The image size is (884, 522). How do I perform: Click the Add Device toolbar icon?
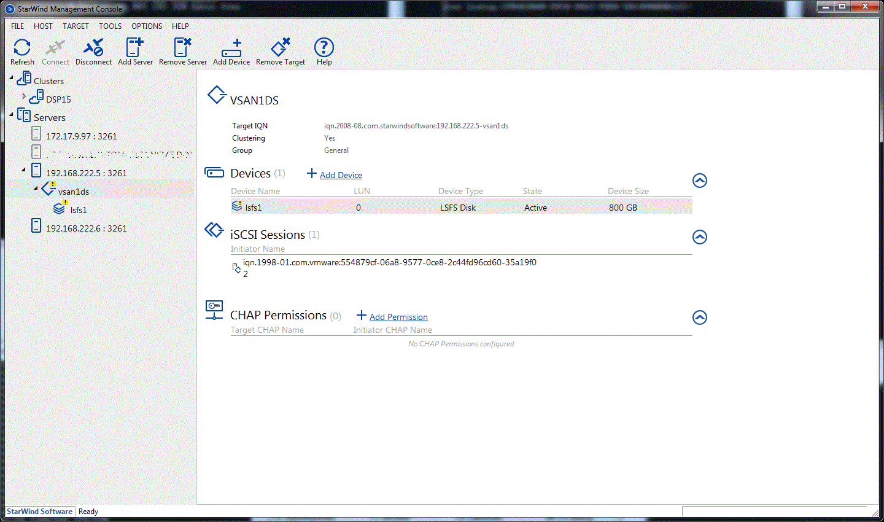click(x=231, y=48)
